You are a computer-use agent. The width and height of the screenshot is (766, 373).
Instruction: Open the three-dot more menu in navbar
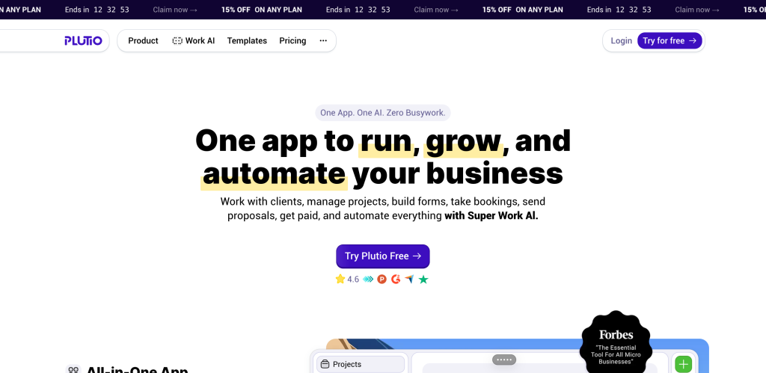click(x=323, y=41)
